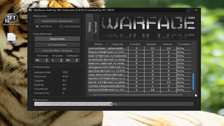Screen dimensions: 224x126
Task: Click the table's scroll-right arrow
Action: tap(189, 95)
